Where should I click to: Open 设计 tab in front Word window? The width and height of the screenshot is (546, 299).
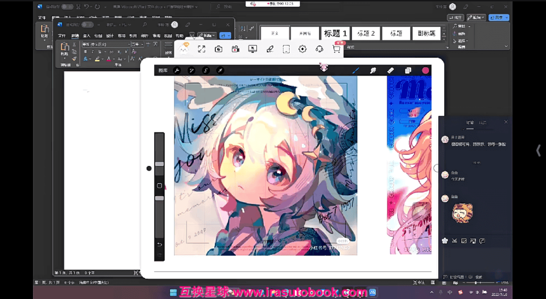click(x=110, y=36)
